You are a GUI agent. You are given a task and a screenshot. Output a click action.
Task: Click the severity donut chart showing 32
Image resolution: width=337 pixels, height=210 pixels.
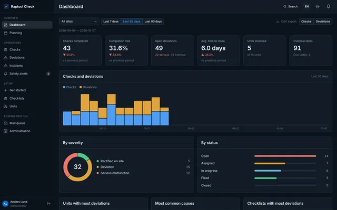[77, 167]
